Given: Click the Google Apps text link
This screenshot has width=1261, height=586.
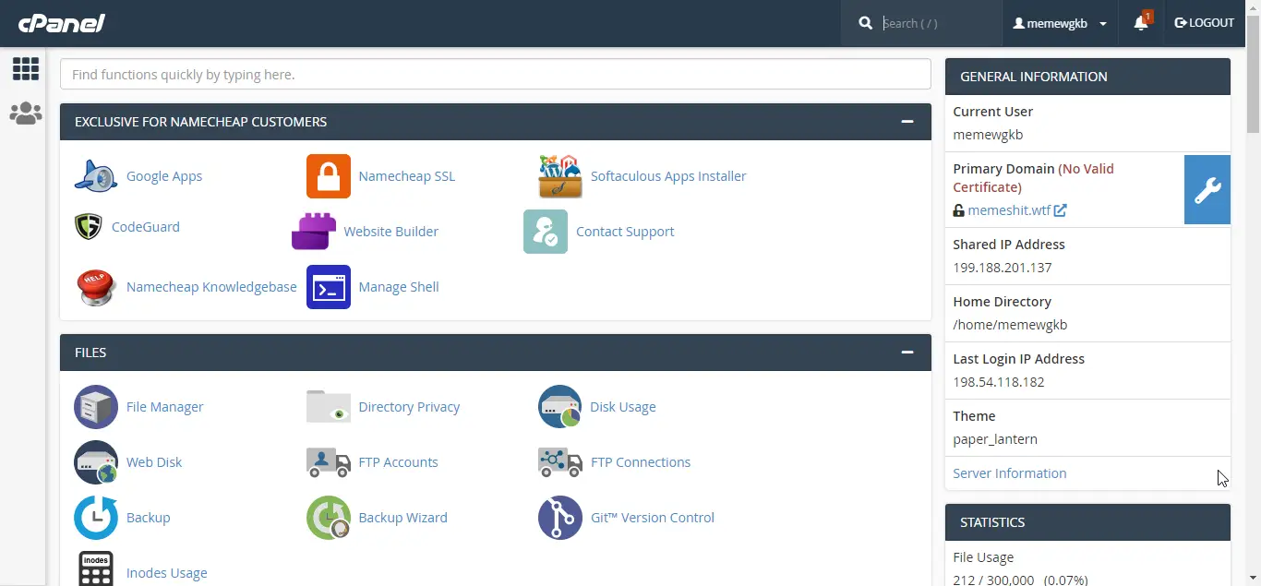Looking at the screenshot, I should coord(164,176).
